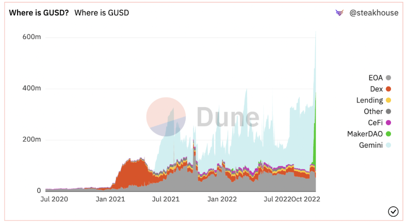Click the Jul 2020 x-axis label
This screenshot has height=223, width=406.
pos(54,199)
